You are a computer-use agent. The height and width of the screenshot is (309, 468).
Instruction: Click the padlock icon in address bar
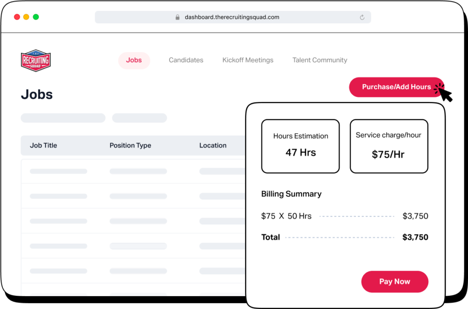pyautogui.click(x=177, y=17)
